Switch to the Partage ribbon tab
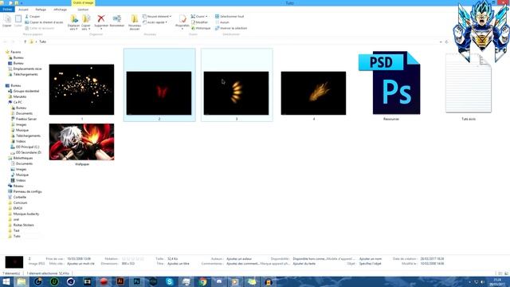 tap(41, 10)
